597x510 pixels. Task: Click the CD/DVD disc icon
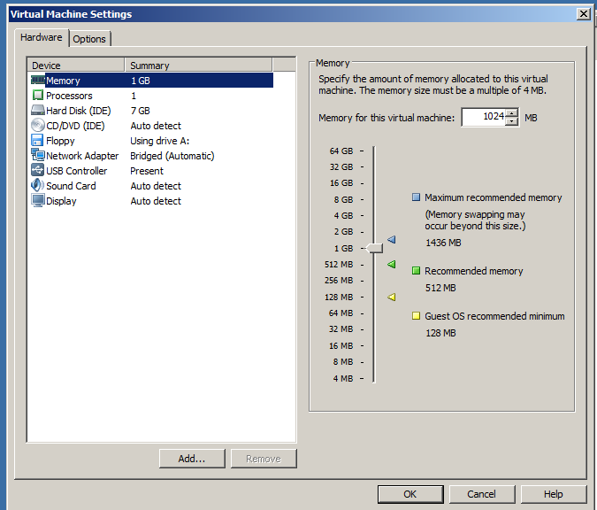[x=38, y=125]
